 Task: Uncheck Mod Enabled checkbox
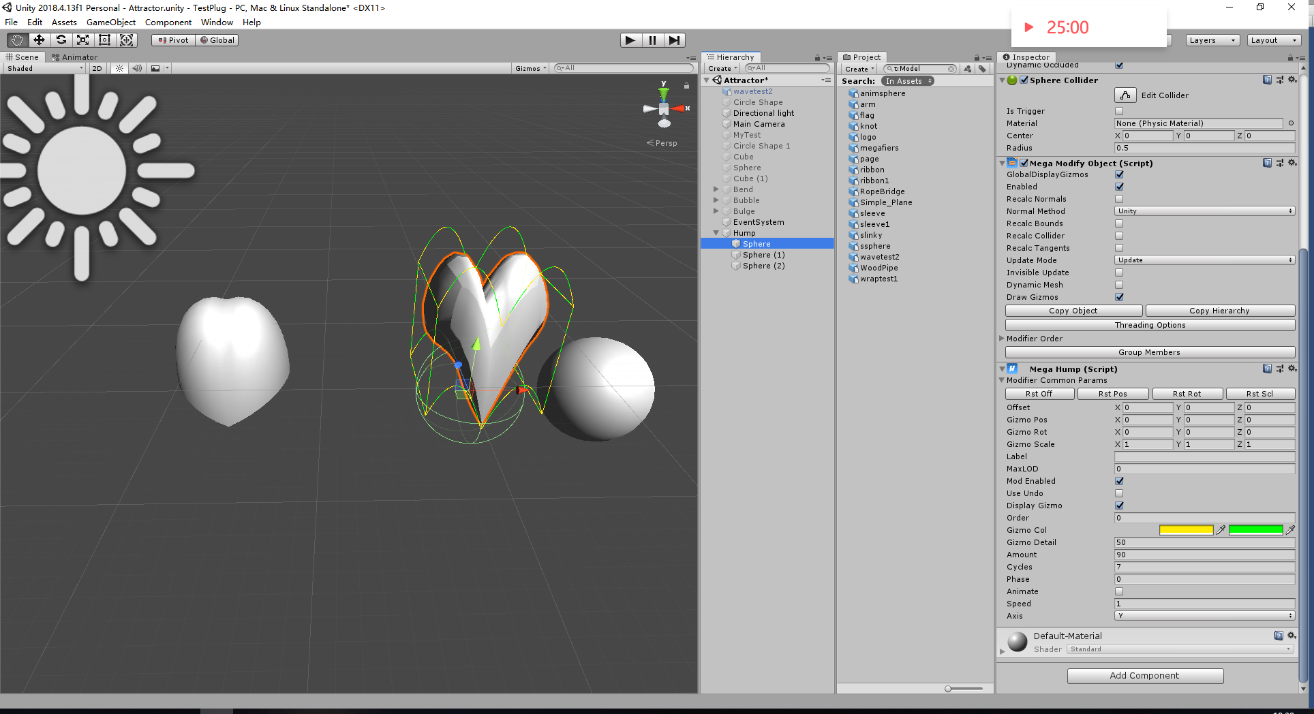coord(1119,481)
